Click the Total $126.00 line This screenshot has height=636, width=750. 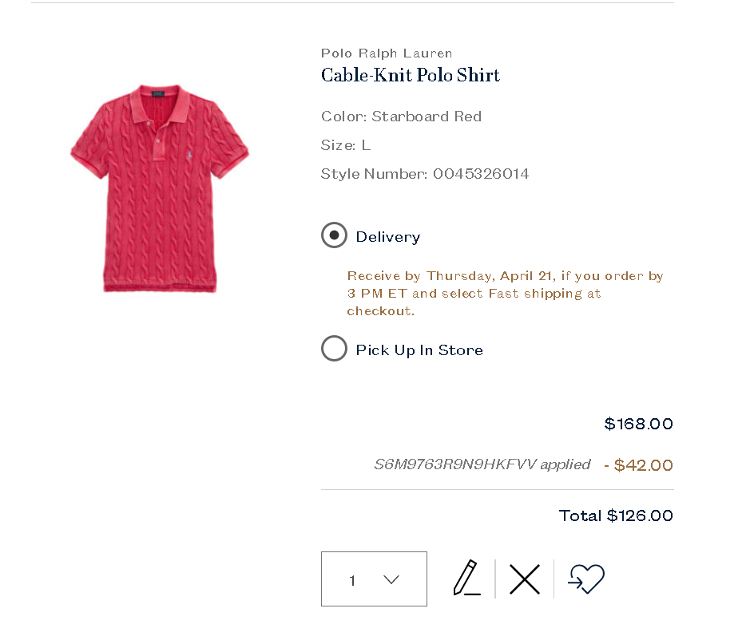(616, 516)
